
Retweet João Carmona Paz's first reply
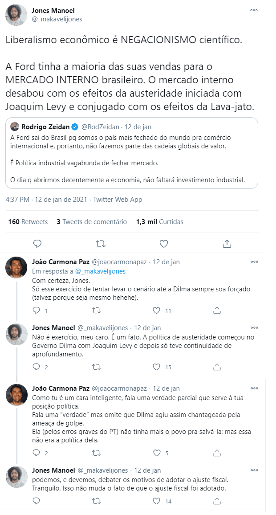coord(96,310)
